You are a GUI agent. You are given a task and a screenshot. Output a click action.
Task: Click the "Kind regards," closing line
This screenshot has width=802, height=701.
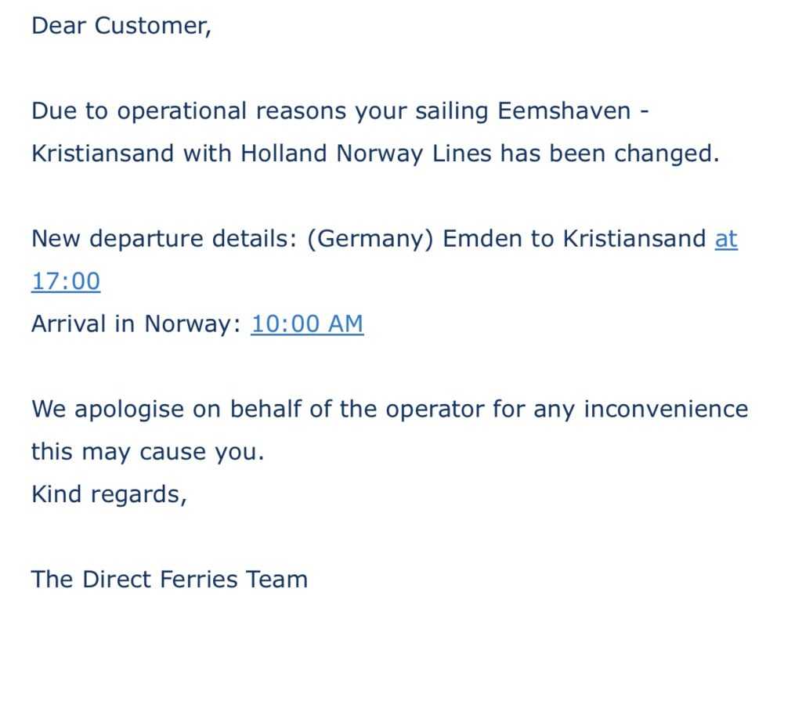point(109,494)
